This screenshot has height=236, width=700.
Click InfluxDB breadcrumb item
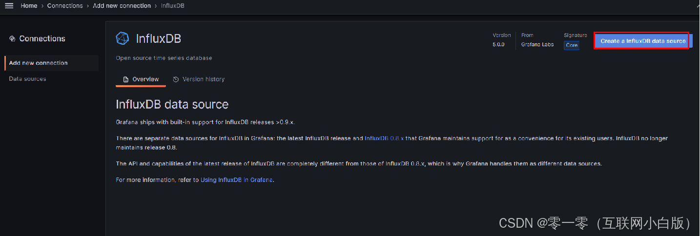click(x=173, y=6)
